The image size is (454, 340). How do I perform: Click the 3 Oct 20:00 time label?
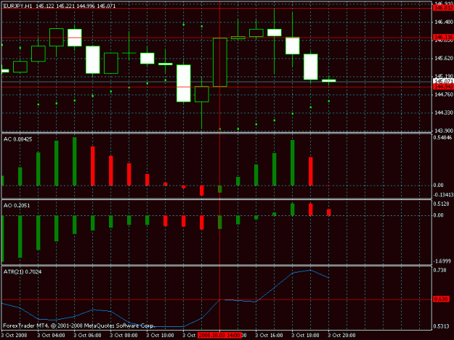coord(341,336)
